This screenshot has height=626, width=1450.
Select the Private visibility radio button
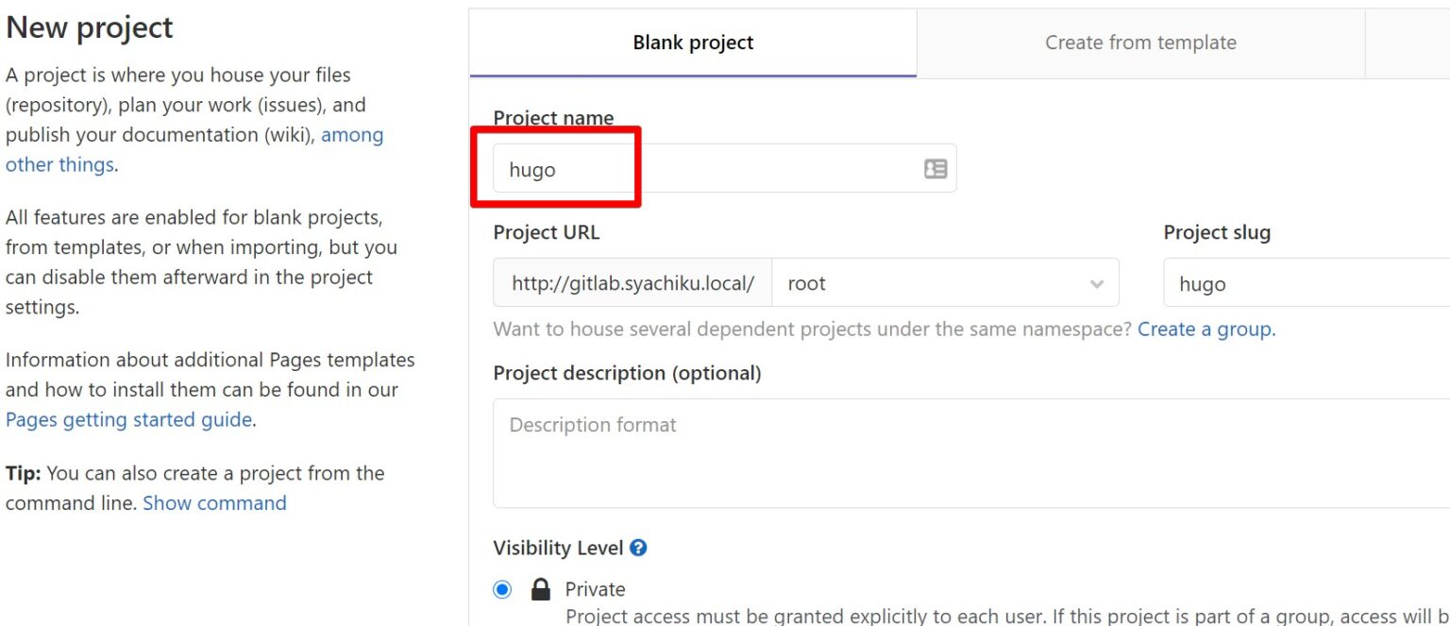[502, 588]
